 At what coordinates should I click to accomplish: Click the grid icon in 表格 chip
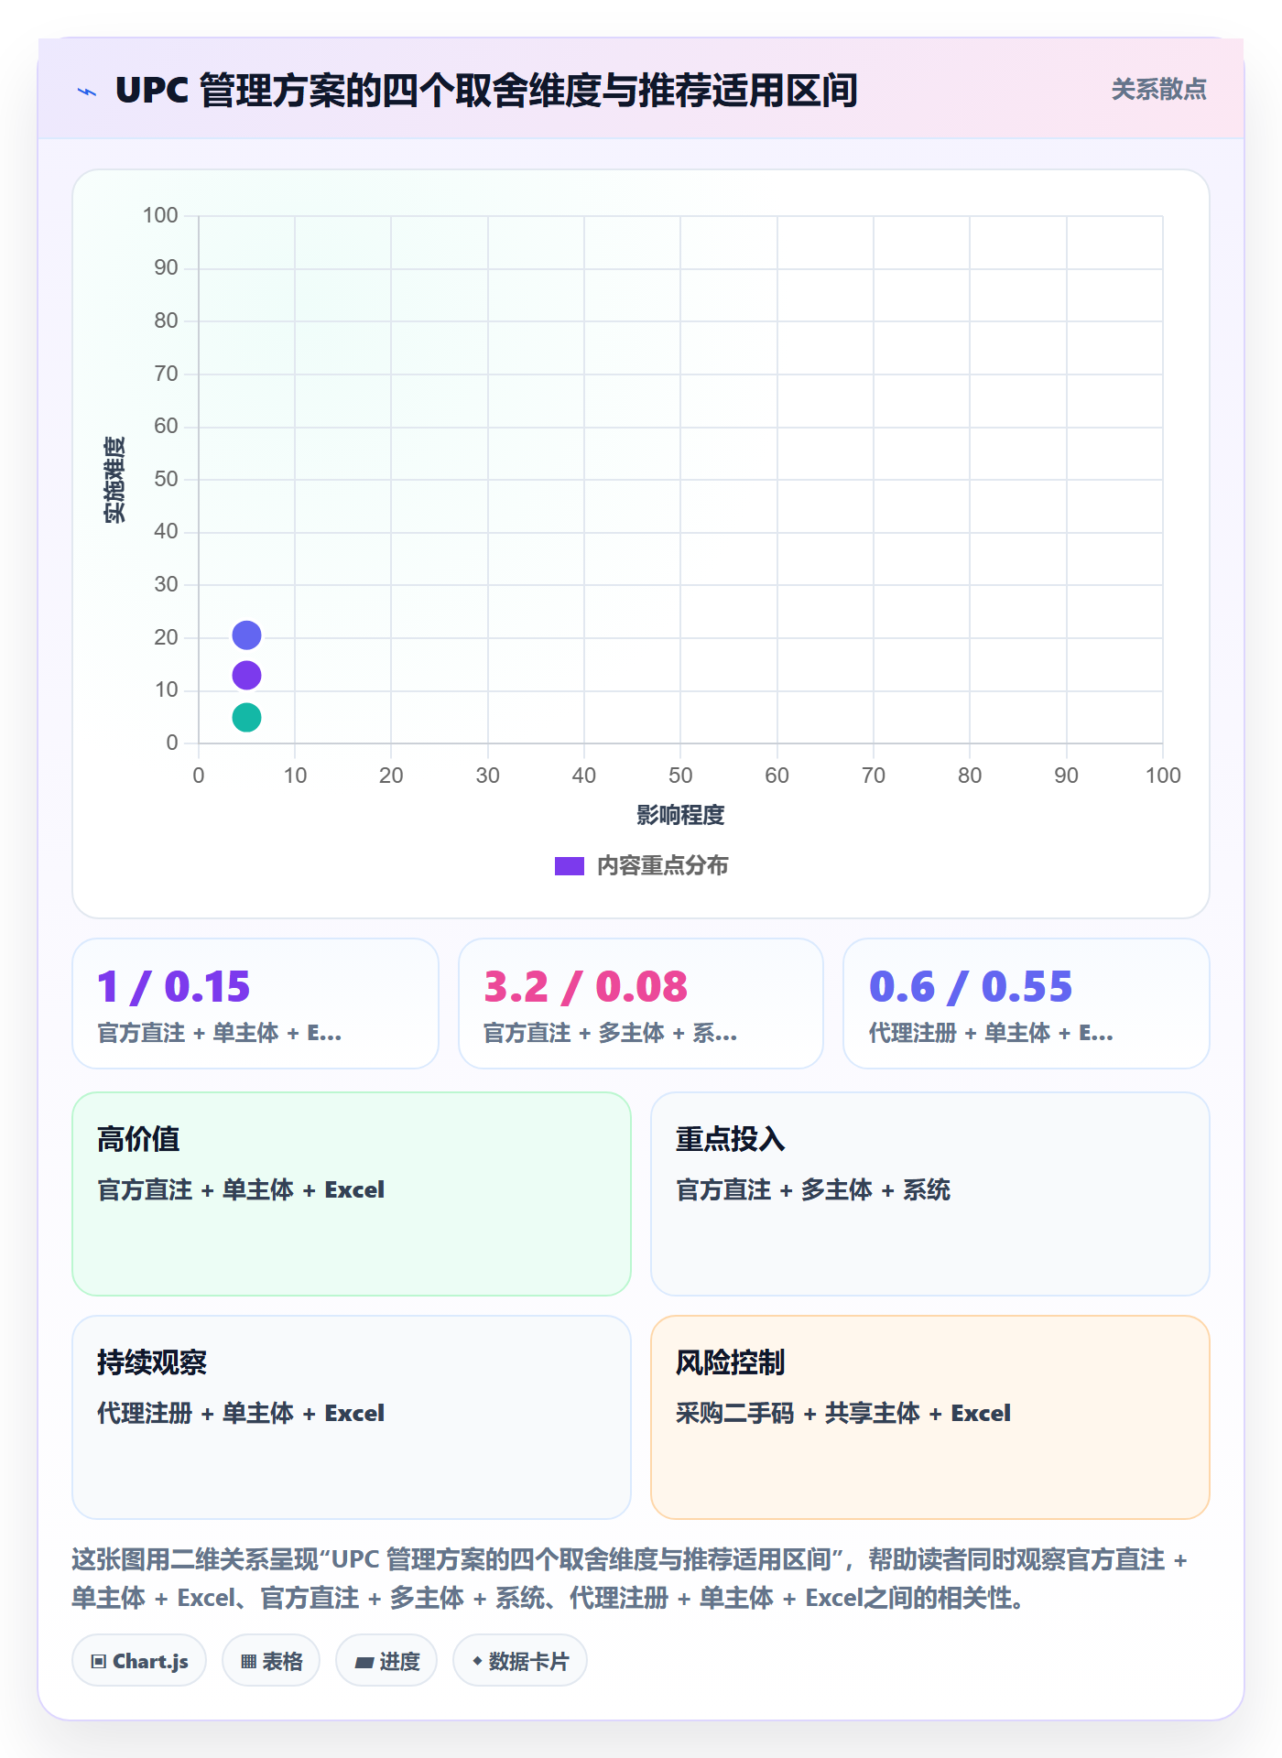coord(248,1662)
